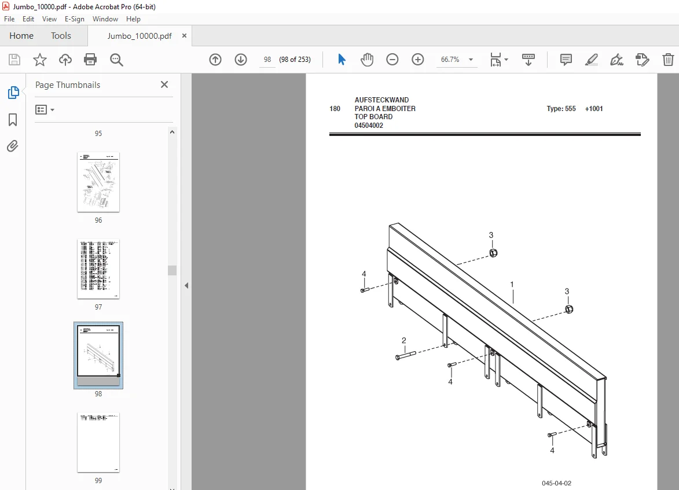Screen dimensions: 679x490
Task: Click the Send file for signature icon
Action: 642,60
